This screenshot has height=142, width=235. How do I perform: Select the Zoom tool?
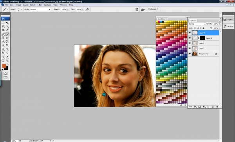click(x=7, y=61)
